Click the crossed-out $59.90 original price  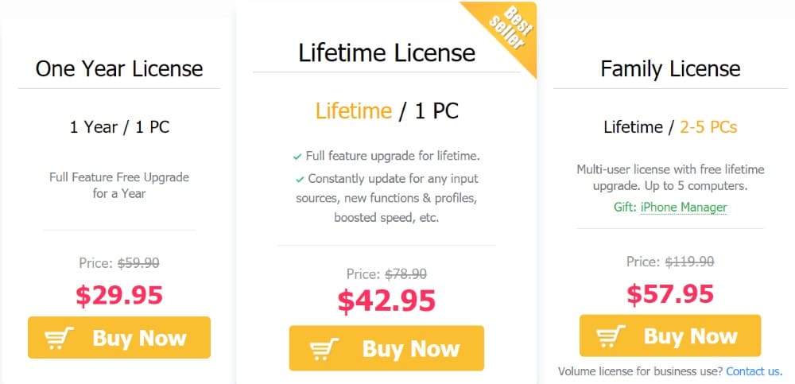coord(139,262)
